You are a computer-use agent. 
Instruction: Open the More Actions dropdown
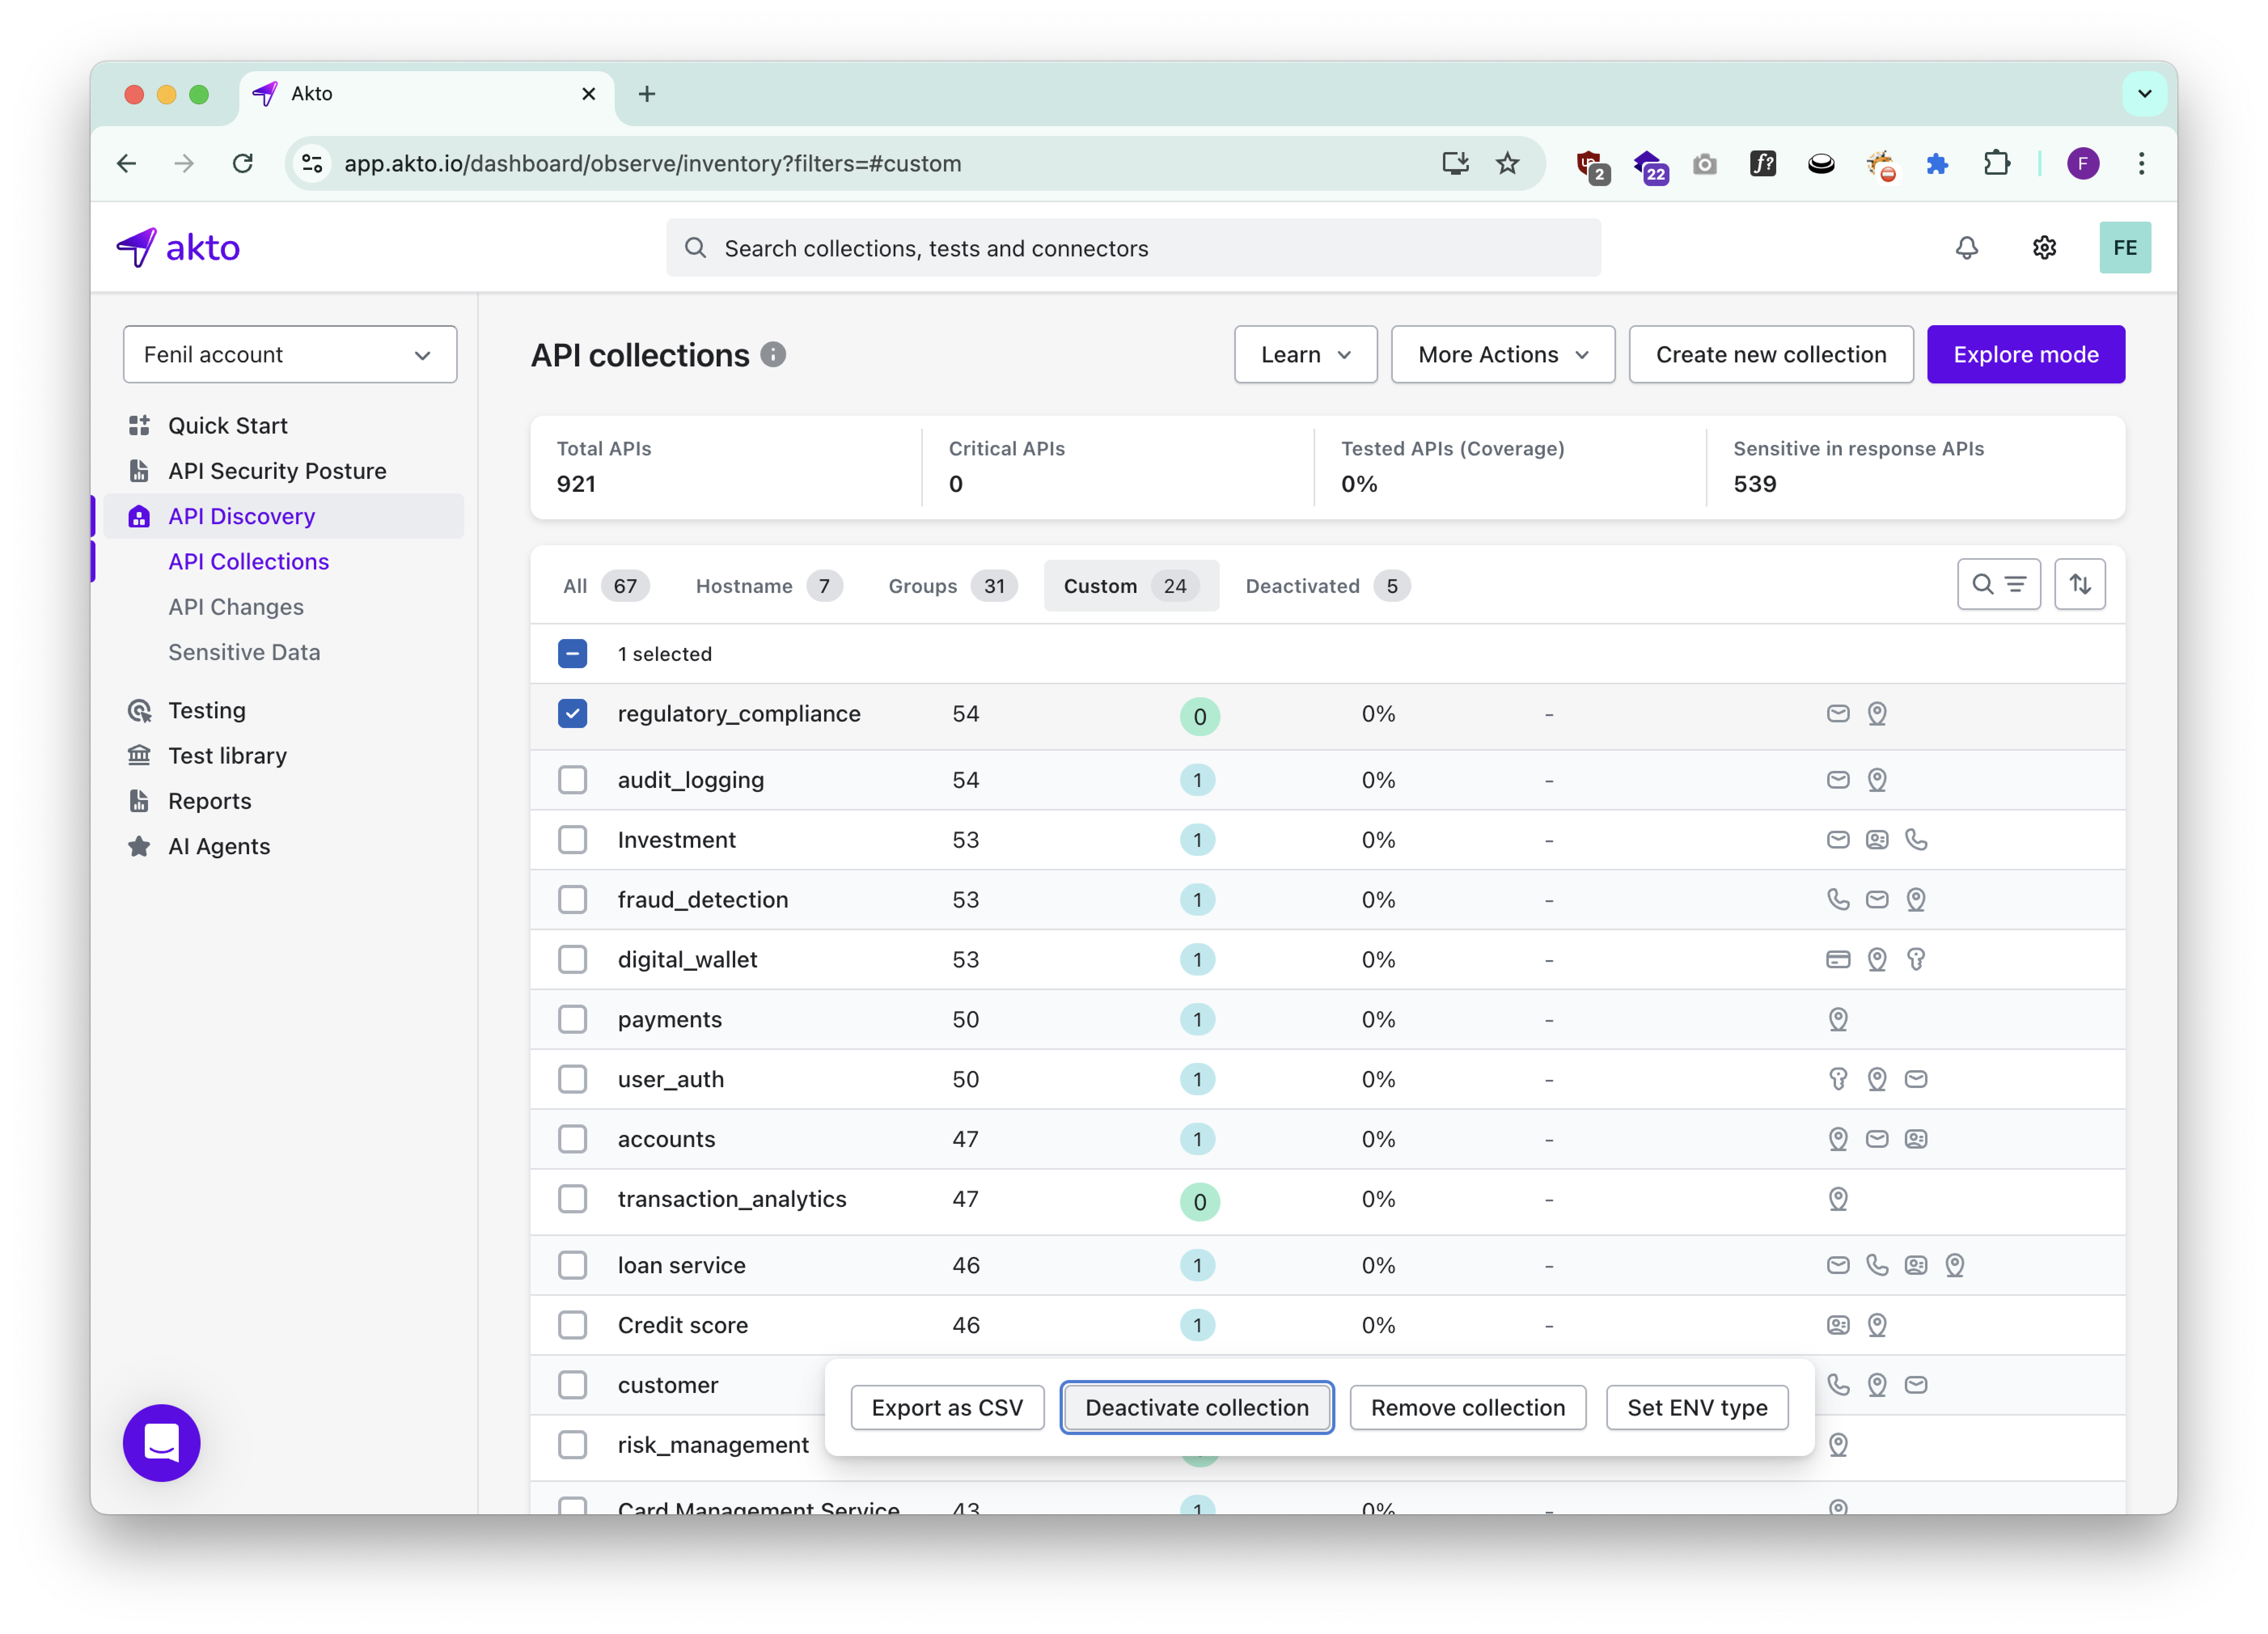[x=1502, y=354]
